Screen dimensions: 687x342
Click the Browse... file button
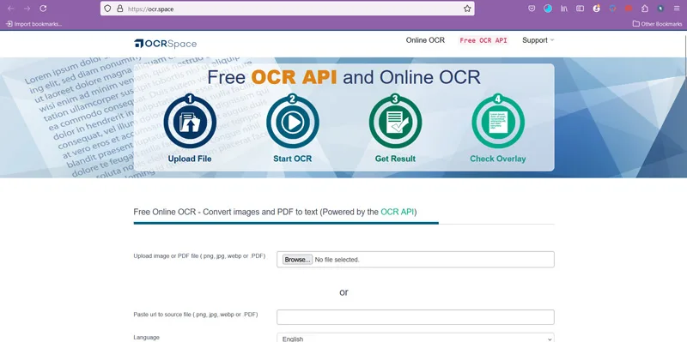pyautogui.click(x=297, y=260)
